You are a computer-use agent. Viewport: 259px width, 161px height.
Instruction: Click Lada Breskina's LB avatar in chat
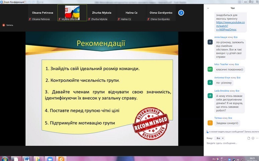point(210,96)
